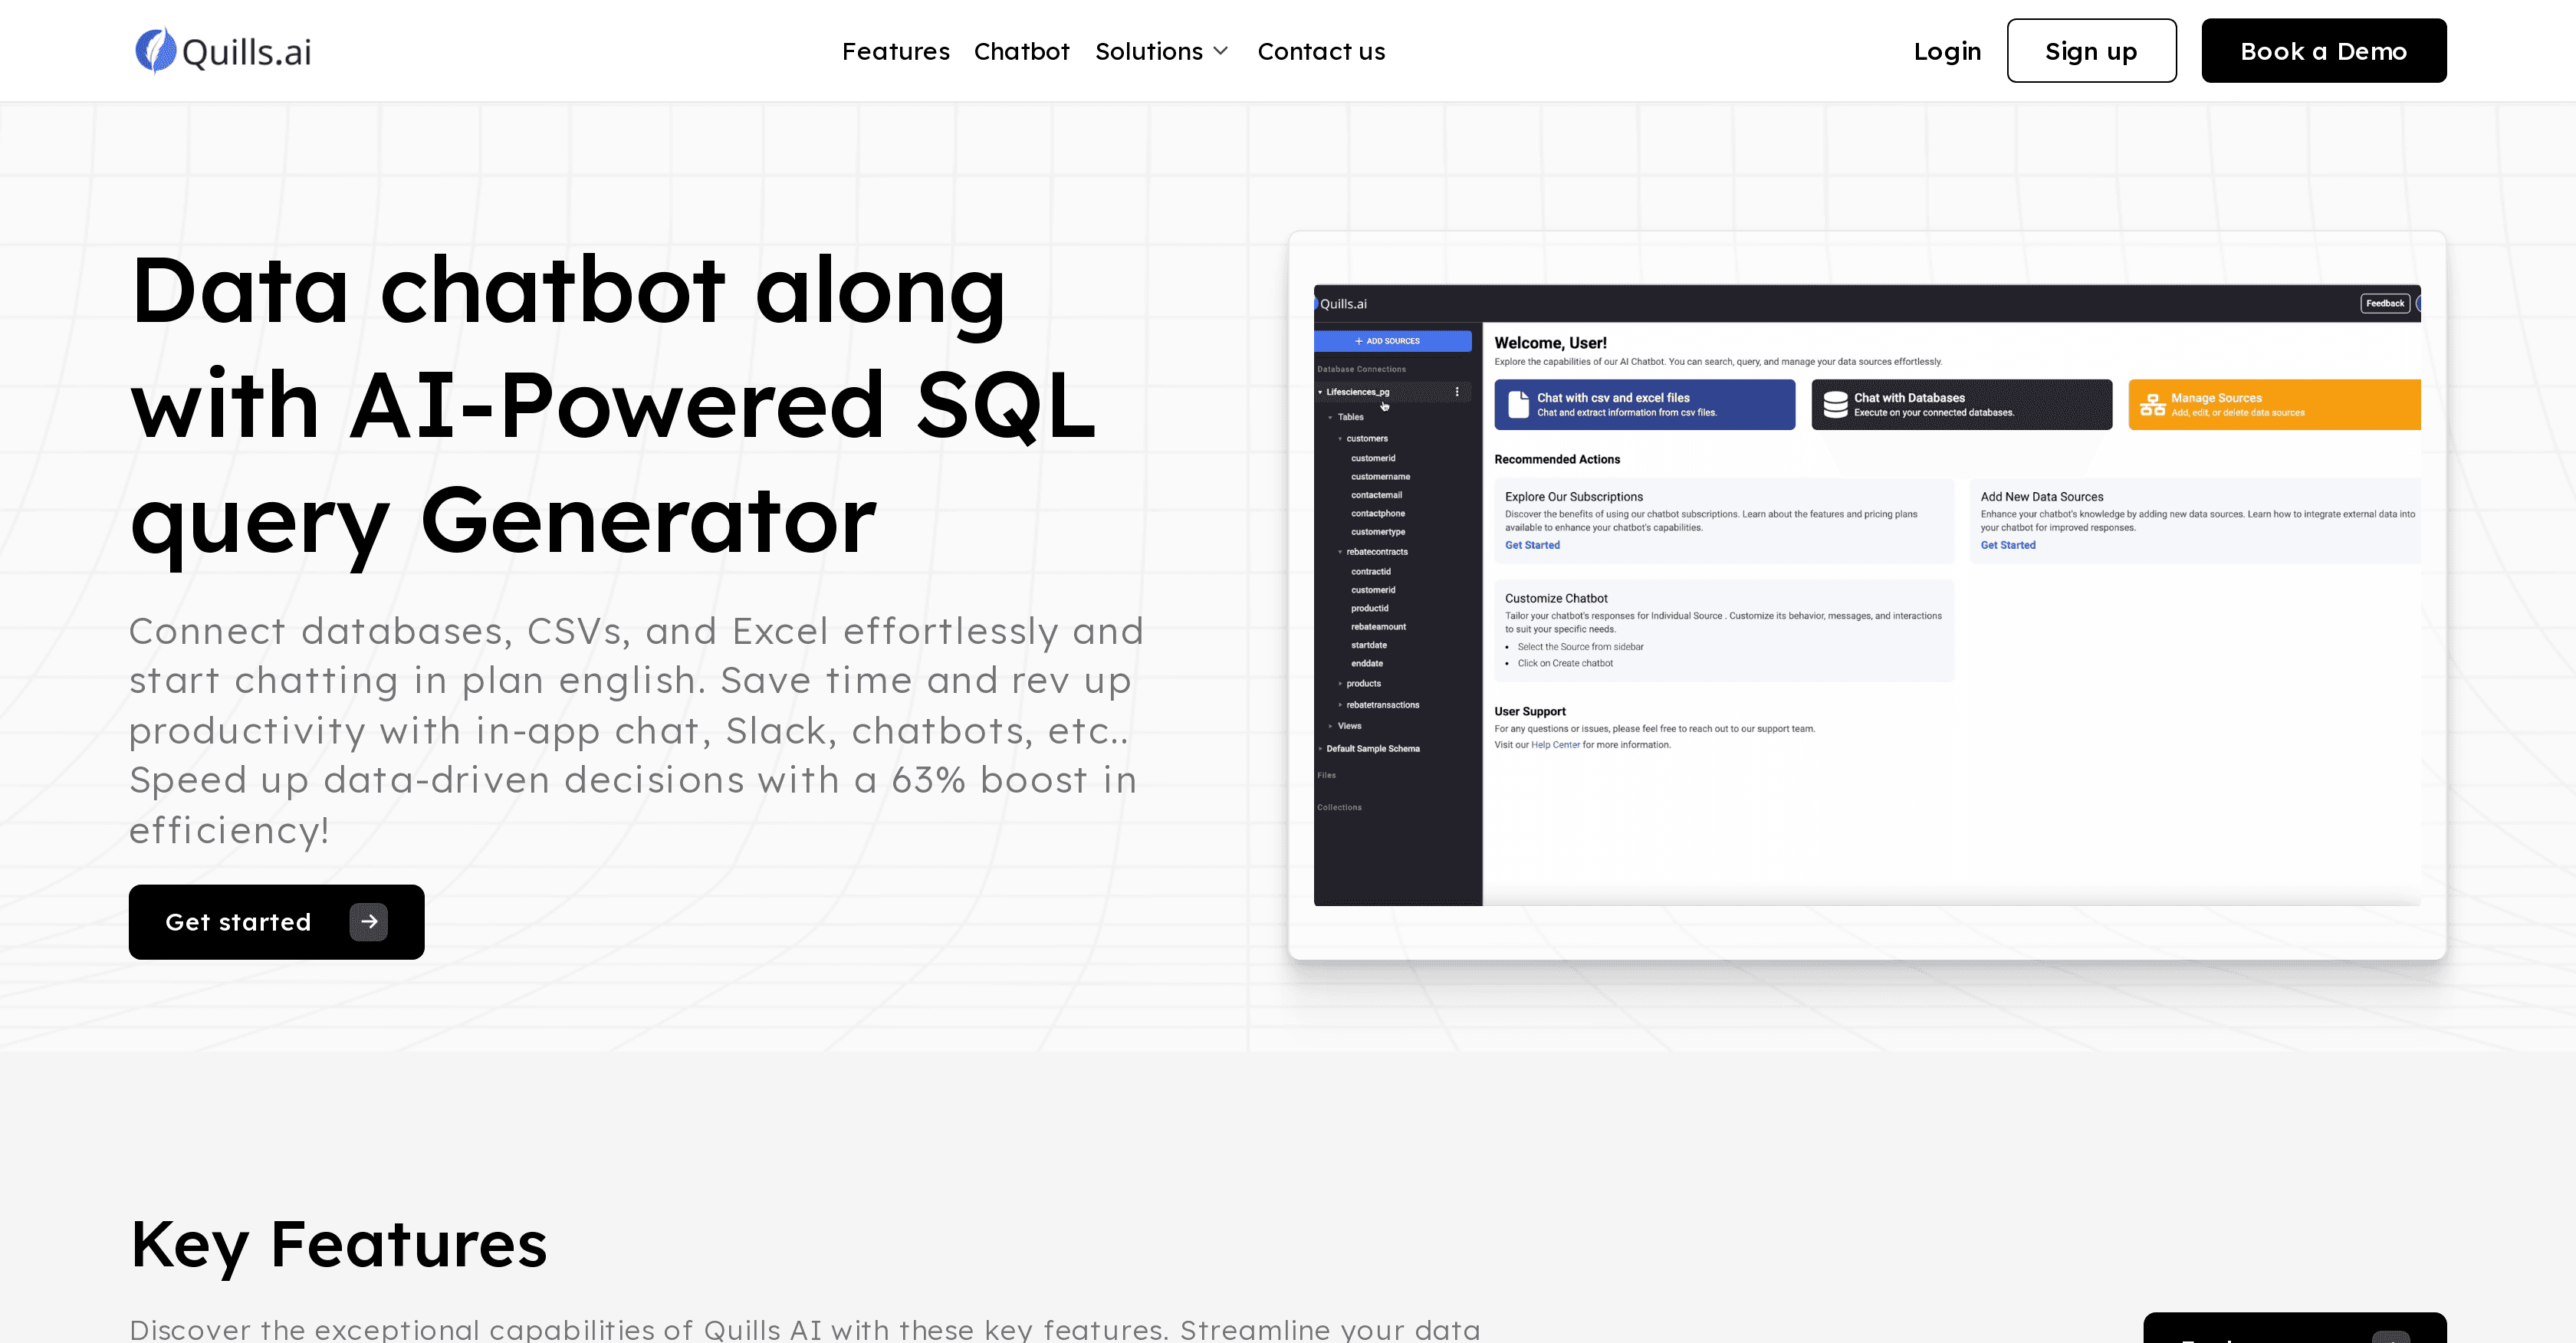Expand the Views node in sidebar

[1330, 726]
